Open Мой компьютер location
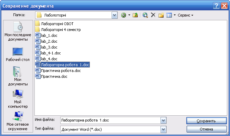The height and width of the screenshot is (136, 230). (x=18, y=99)
